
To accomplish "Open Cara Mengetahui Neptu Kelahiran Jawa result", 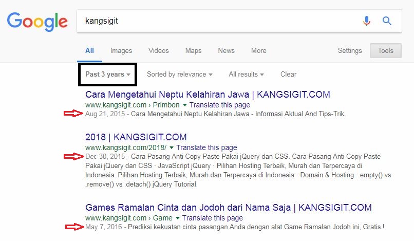I will (208, 95).
